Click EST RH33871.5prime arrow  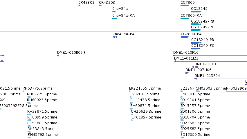coord(29,114)
